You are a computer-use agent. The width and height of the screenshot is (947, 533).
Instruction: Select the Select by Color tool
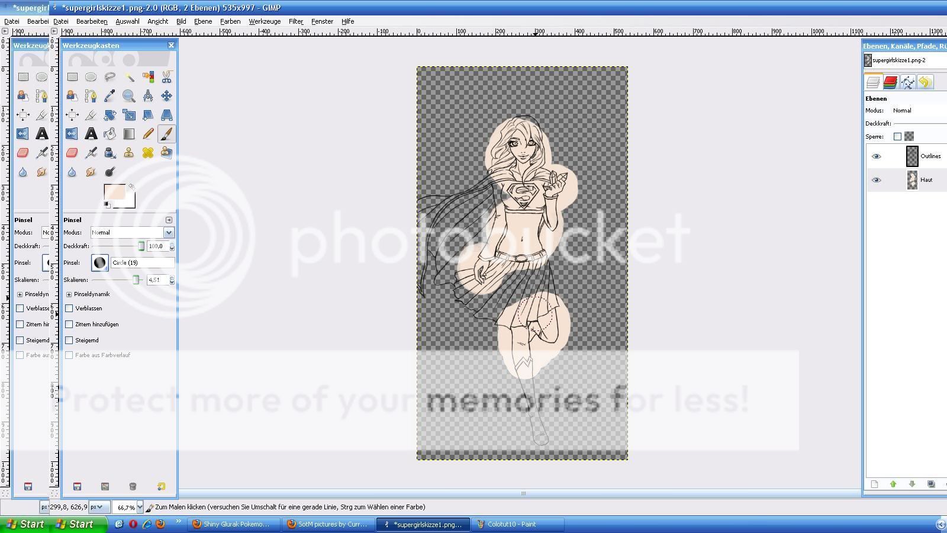(x=148, y=76)
